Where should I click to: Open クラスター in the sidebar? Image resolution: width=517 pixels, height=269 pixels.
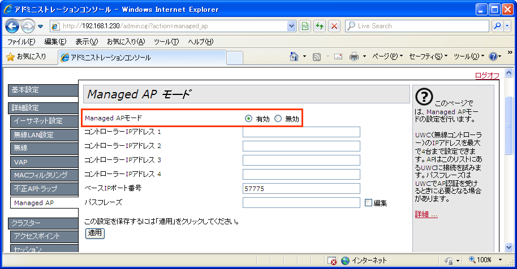coord(43,223)
